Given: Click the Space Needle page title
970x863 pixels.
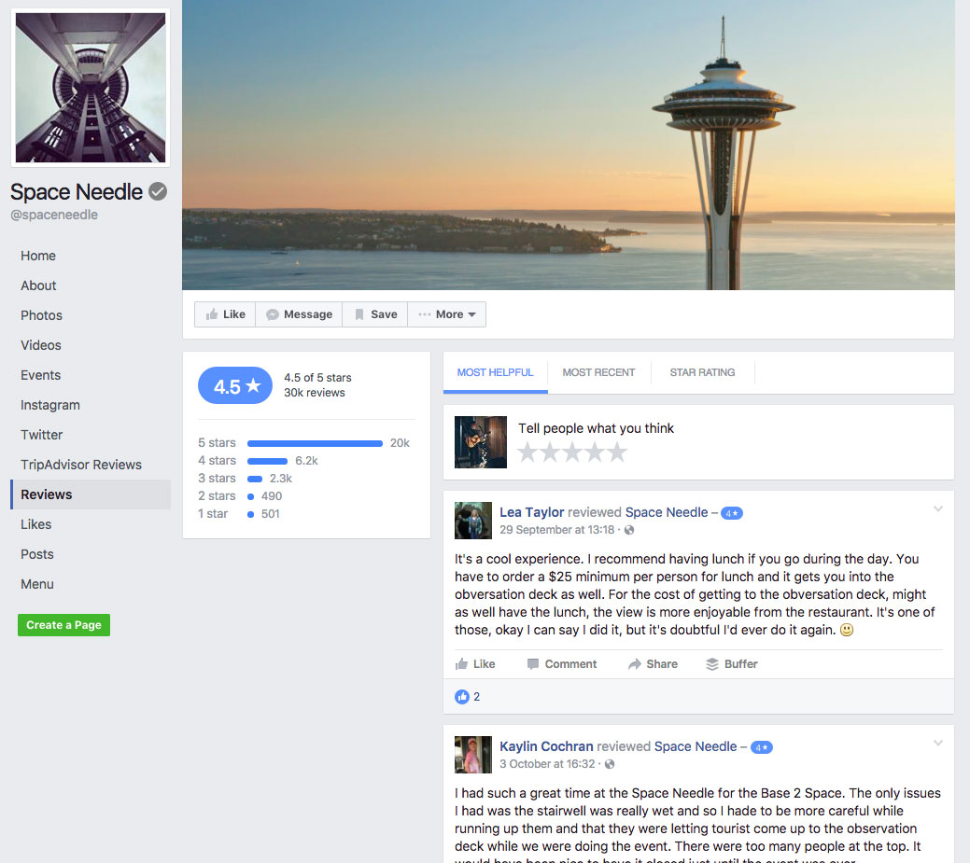Looking at the screenshot, I should 77,191.
